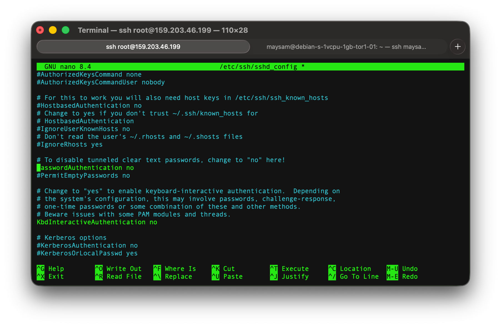
Task: Click the #HostbasedAuthentication no line
Action: tap(89, 105)
